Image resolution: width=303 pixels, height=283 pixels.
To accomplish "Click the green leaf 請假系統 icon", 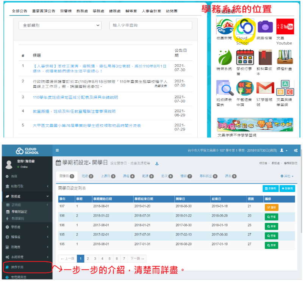I will click(x=224, y=57).
